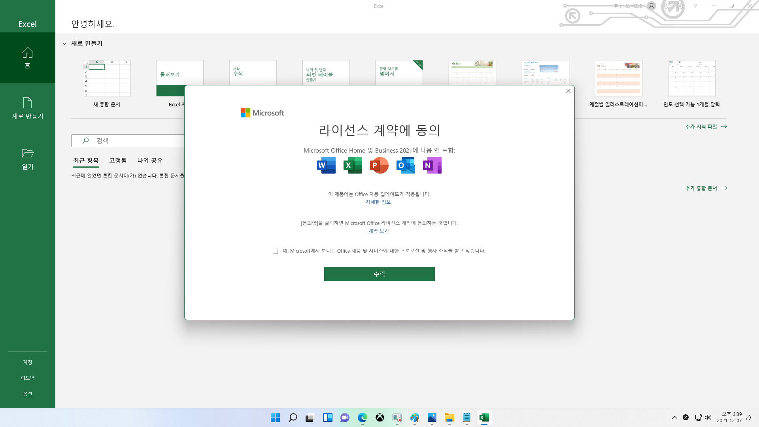Click the OneNote app icon in dialog
Screen dimensions: 759x427
point(432,165)
